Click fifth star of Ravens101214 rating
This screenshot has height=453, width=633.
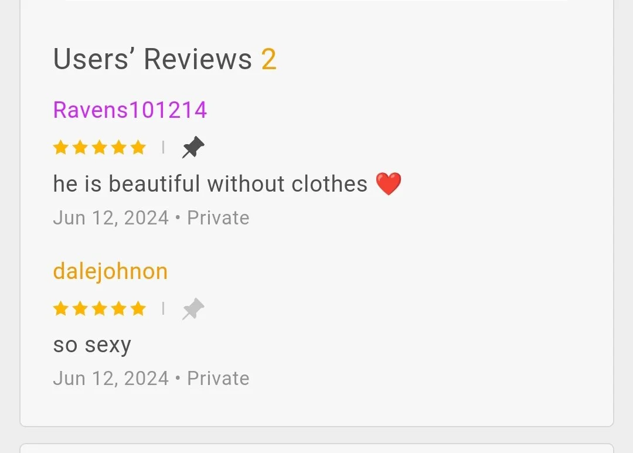pyautogui.click(x=138, y=147)
